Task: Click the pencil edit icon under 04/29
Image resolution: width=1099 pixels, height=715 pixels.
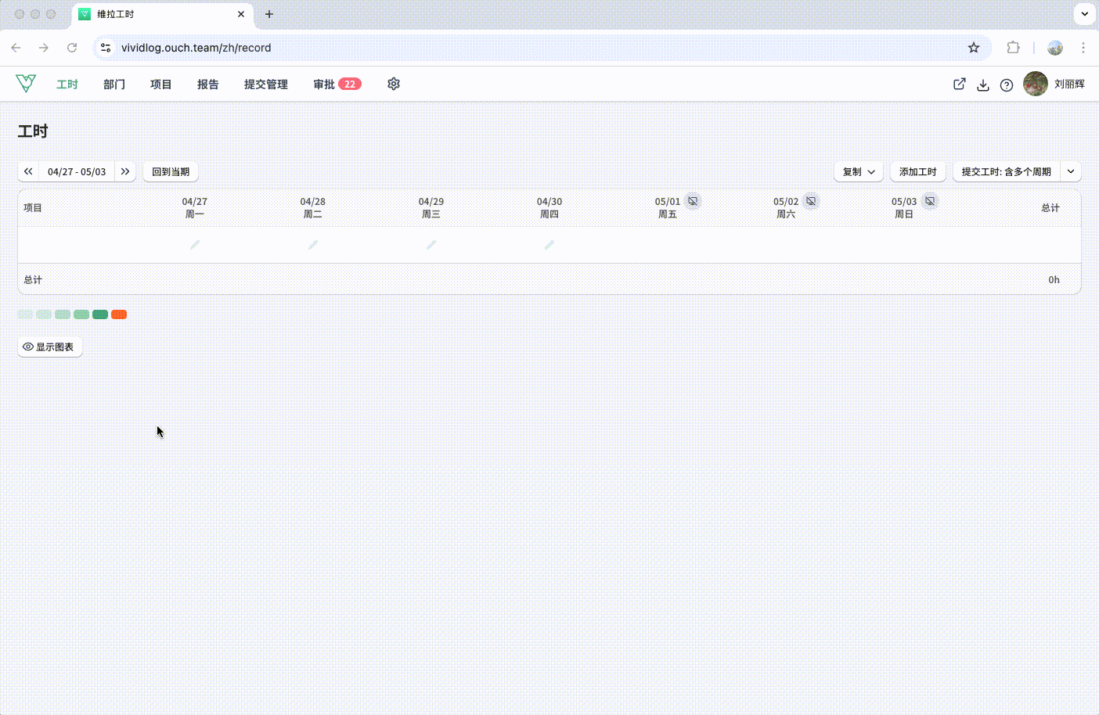Action: [431, 245]
